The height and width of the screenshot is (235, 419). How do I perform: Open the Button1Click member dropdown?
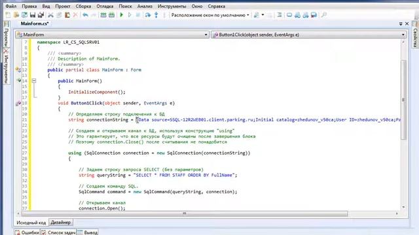(309, 35)
